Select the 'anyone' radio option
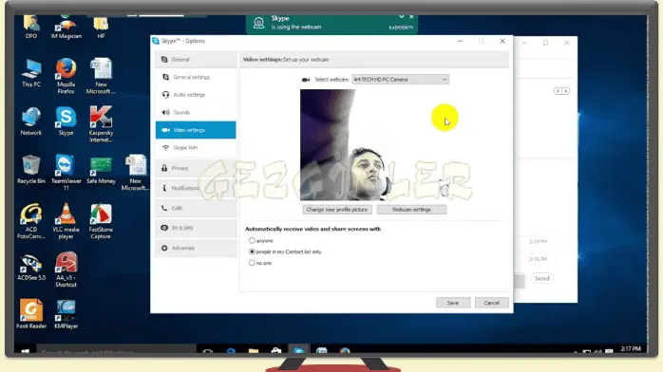This screenshot has height=372, width=663. (x=252, y=241)
